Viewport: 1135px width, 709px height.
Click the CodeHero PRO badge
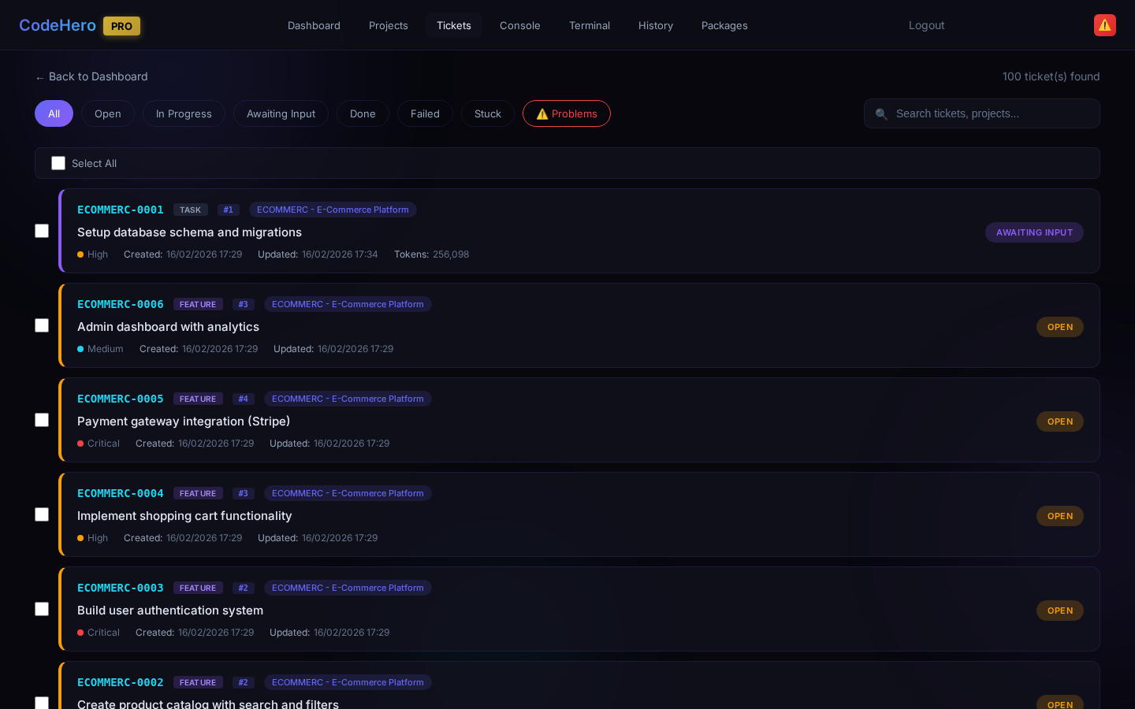pyautogui.click(x=121, y=26)
